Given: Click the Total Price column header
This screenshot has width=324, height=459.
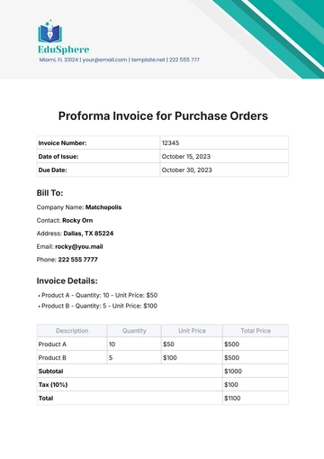Looking at the screenshot, I should pos(256,331).
